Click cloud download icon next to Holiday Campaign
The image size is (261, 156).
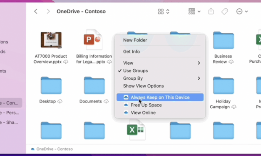[234, 107]
